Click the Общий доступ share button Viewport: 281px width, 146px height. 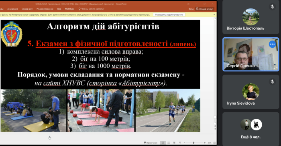[x=204, y=9]
